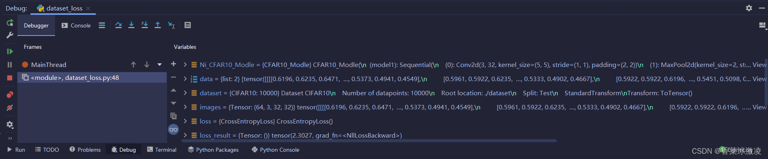Screen dimensions: 768x159
Task: Select next frame down arrow
Action: point(147,65)
